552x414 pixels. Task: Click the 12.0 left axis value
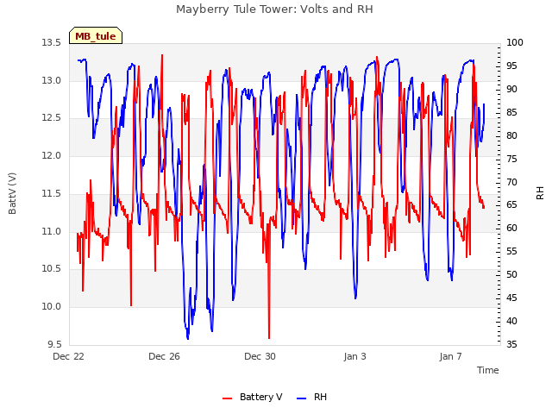tap(52, 155)
